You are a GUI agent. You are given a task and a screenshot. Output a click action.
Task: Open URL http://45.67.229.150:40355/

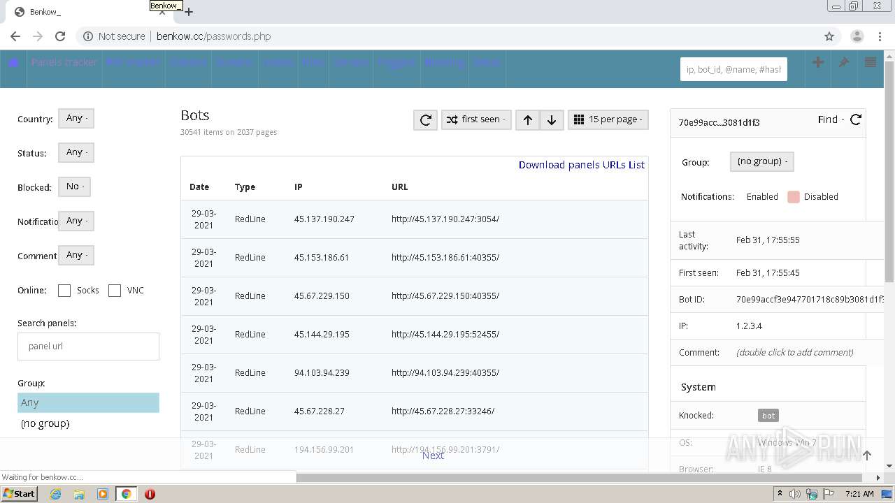pyautogui.click(x=445, y=296)
